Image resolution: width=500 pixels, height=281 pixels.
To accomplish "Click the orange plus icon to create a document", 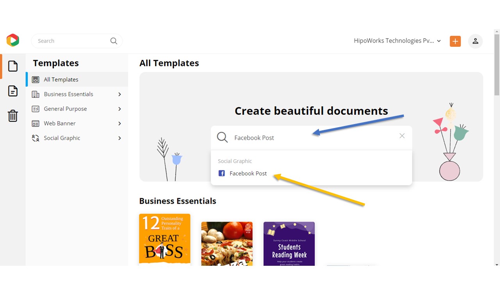I will (455, 41).
